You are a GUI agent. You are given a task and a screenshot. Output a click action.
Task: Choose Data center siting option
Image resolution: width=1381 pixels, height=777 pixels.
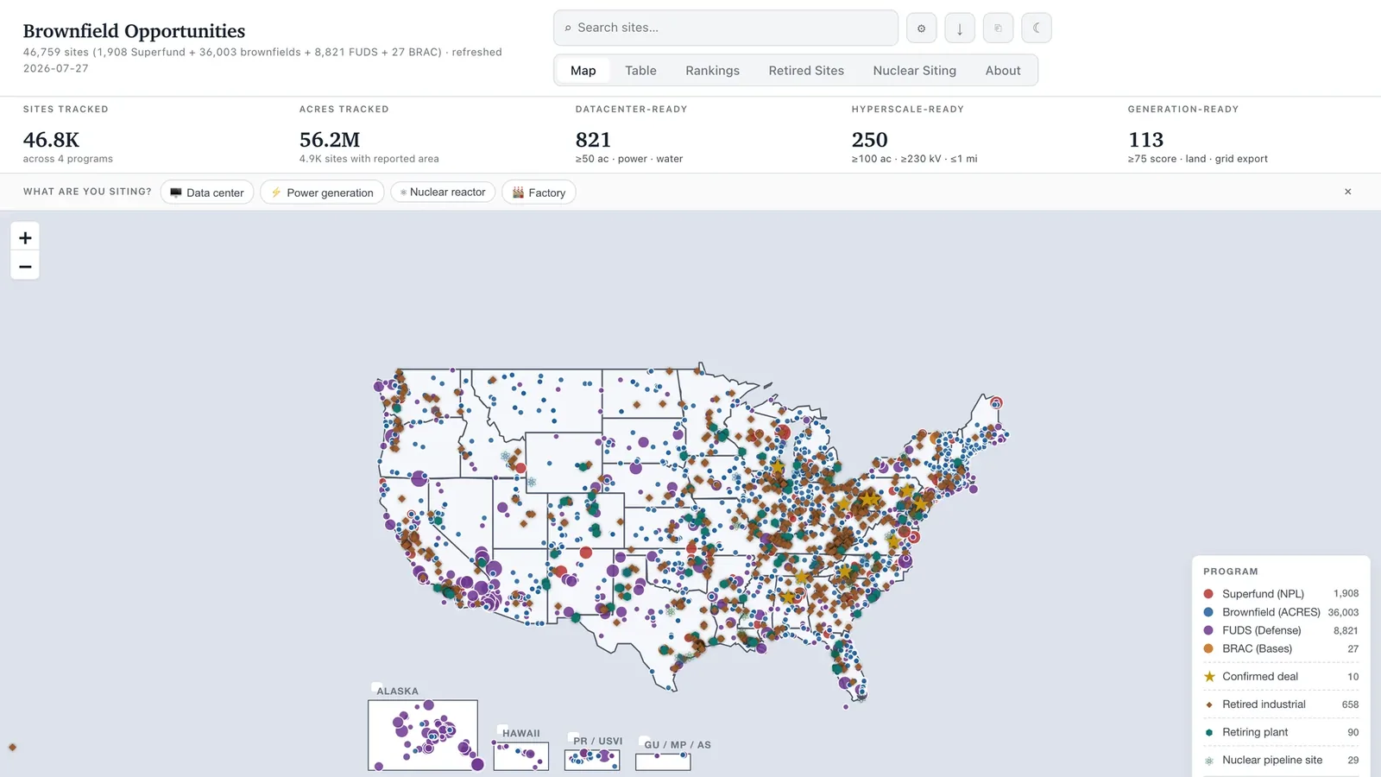click(207, 193)
